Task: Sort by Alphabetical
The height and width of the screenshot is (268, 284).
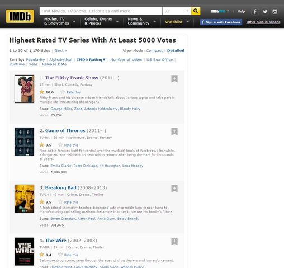Action: (61, 60)
